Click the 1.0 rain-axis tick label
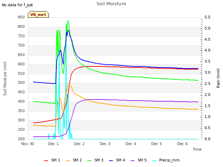 click(207, 117)
